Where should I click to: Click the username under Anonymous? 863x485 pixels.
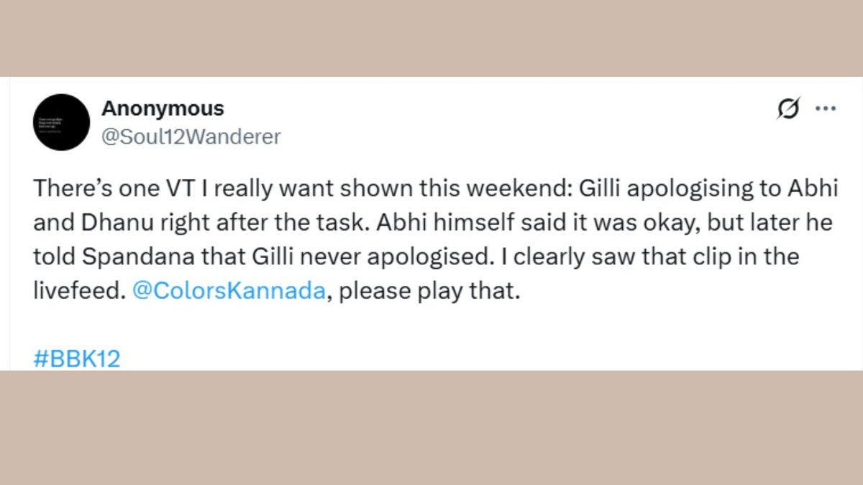click(191, 137)
